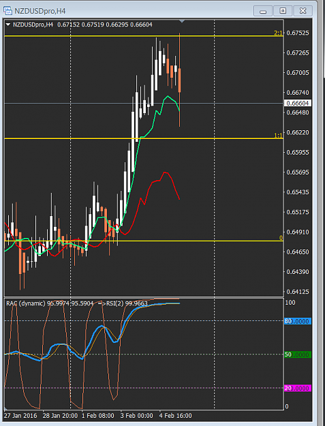Click the current price label 0.66604

click(x=298, y=103)
